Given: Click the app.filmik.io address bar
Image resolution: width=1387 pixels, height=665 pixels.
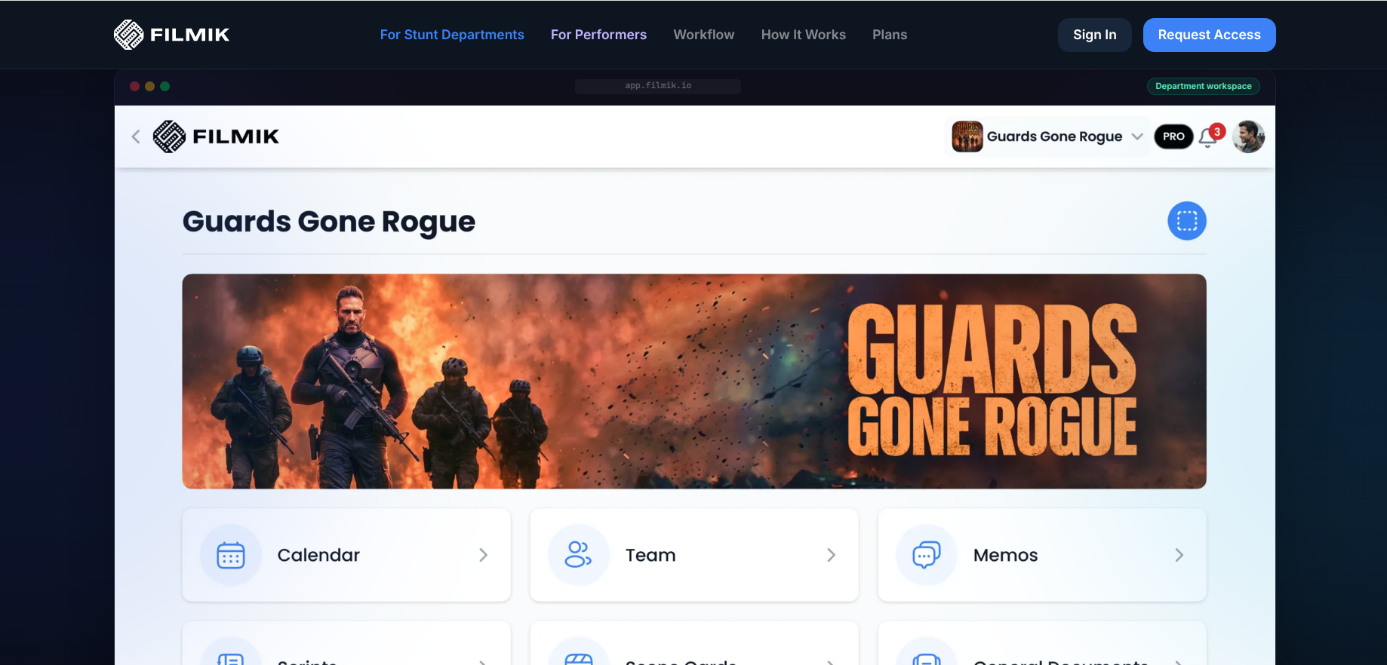Looking at the screenshot, I should [658, 86].
